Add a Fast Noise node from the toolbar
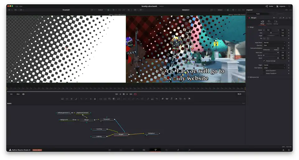299x160 pixels. point(67,99)
